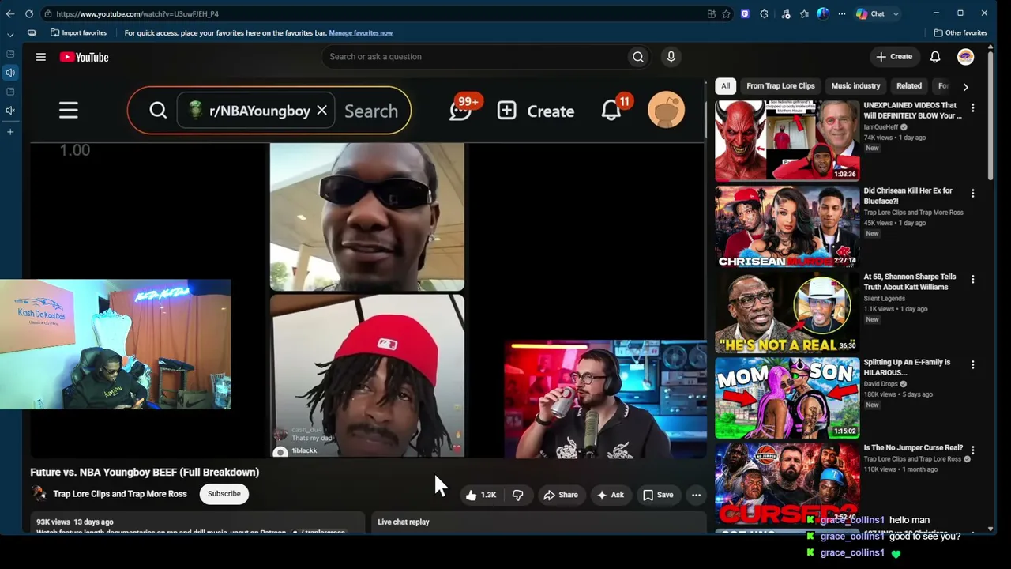The image size is (1011, 569).
Task: Play the Shannon Sharpe video thumbnail
Action: [787, 311]
